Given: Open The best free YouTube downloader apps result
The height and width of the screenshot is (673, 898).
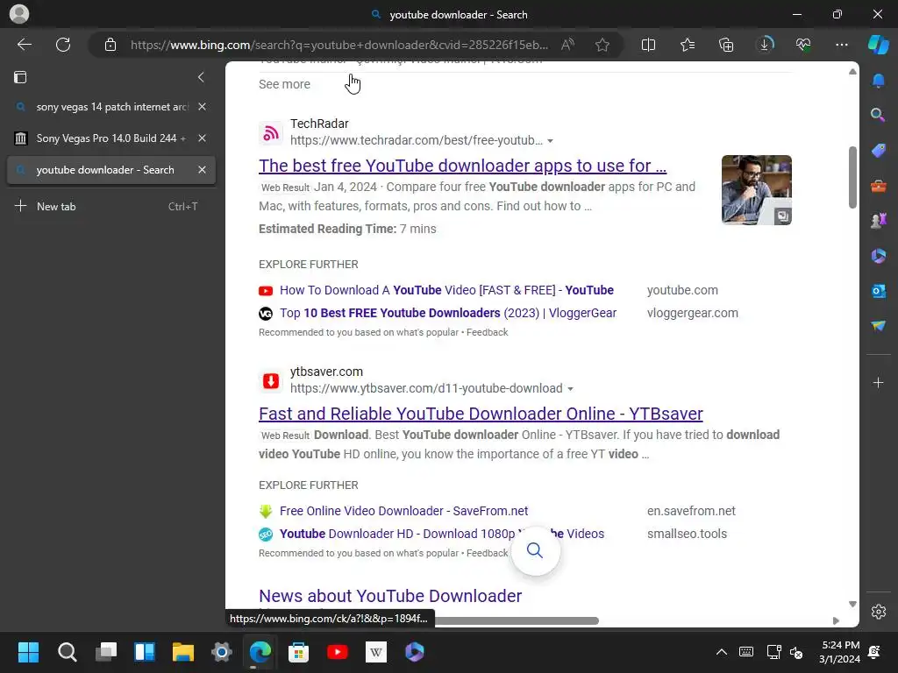Looking at the screenshot, I should tap(462, 166).
